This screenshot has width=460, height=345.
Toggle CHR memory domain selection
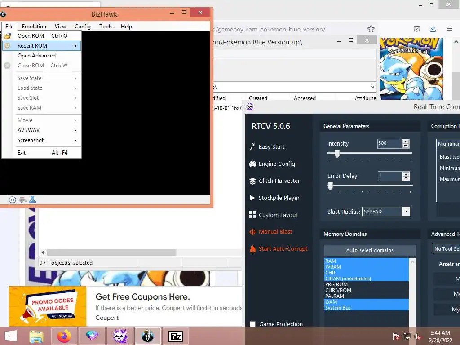tap(367, 273)
